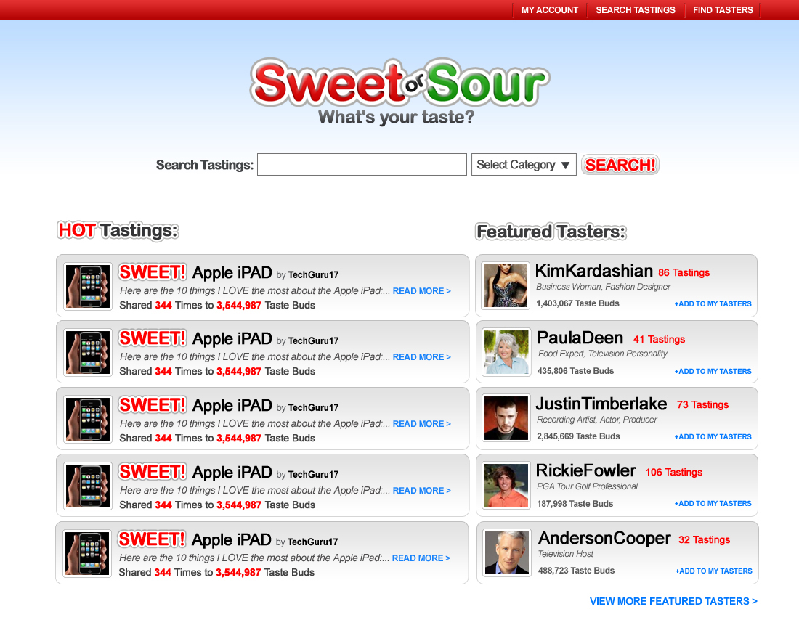799x620 pixels.
Task: Open Paula Deen's profile photo
Action: pyautogui.click(x=506, y=352)
